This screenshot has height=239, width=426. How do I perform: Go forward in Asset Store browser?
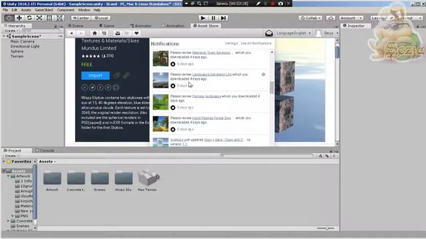[x=81, y=33]
